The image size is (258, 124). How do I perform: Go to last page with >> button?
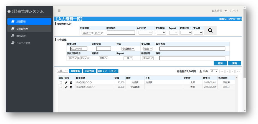point(238,72)
